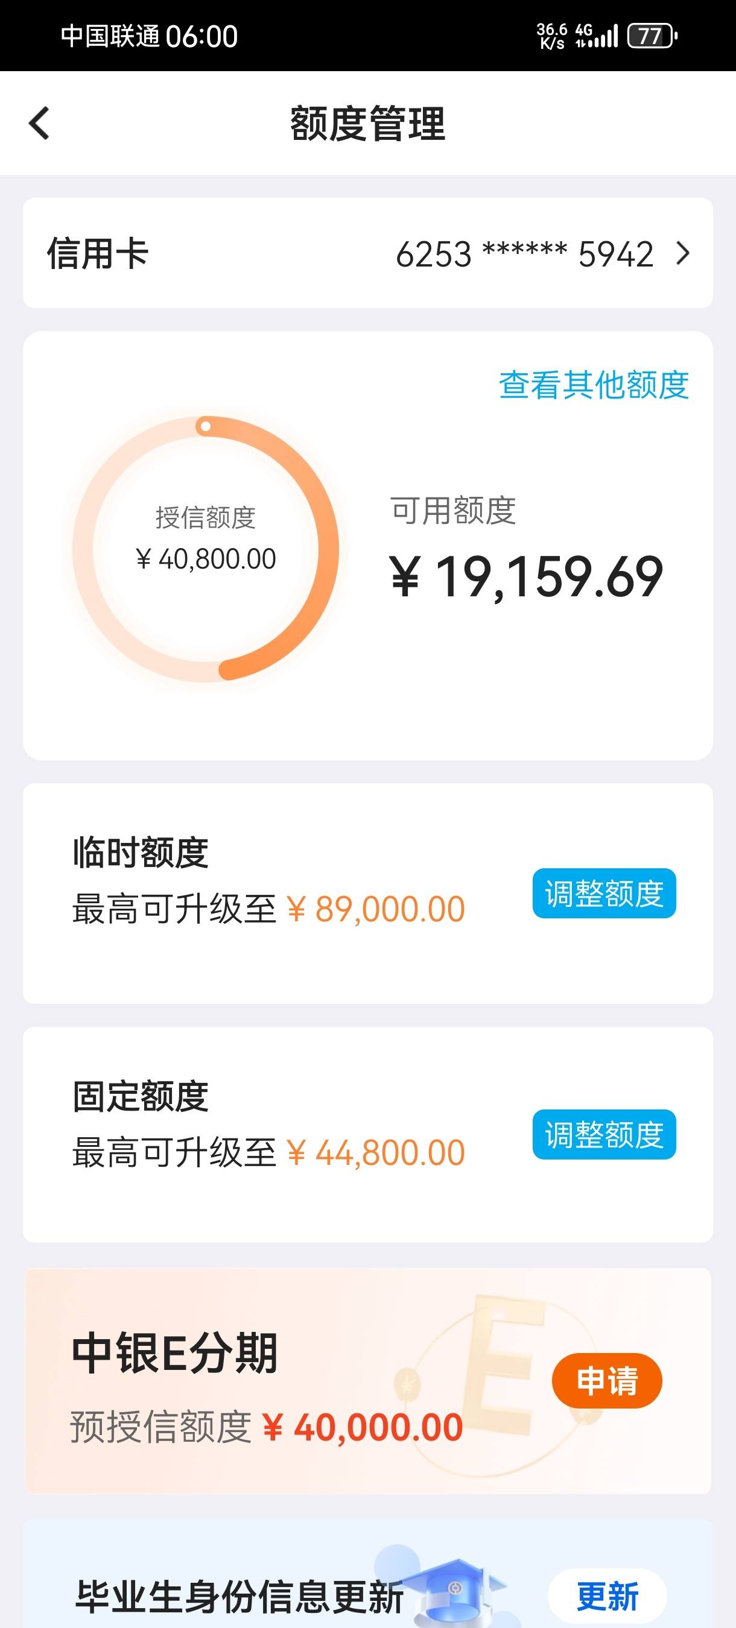The width and height of the screenshot is (736, 1628).
Task: Open 查看其他额度 link
Action: [x=594, y=384]
